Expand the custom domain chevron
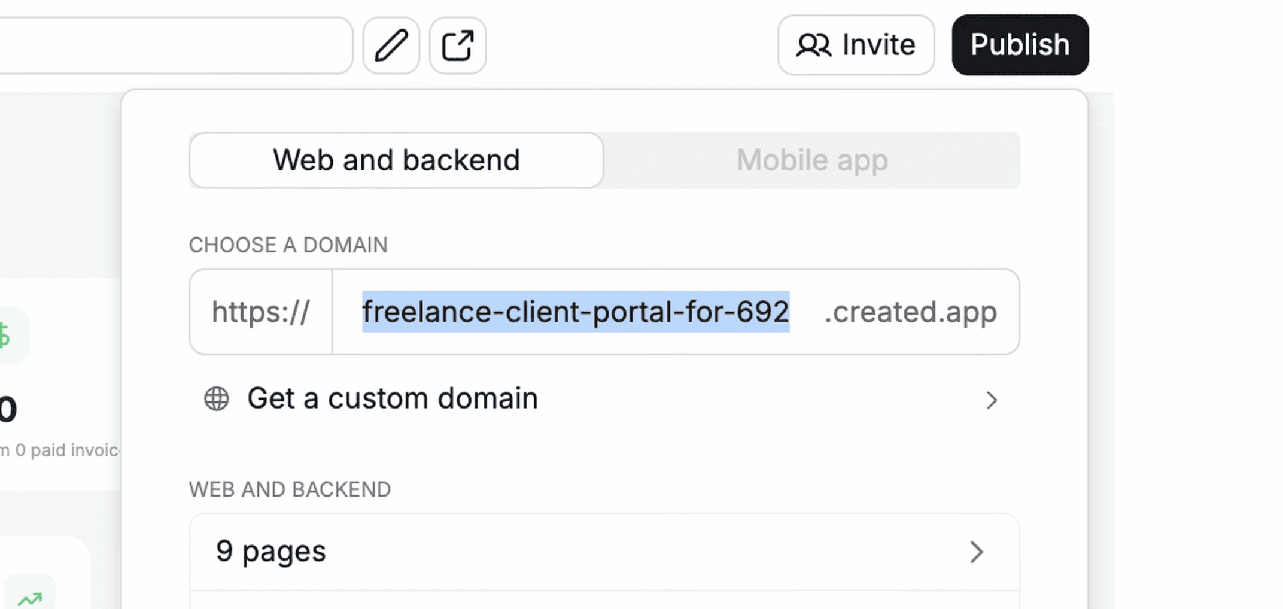1283x609 pixels. click(992, 400)
